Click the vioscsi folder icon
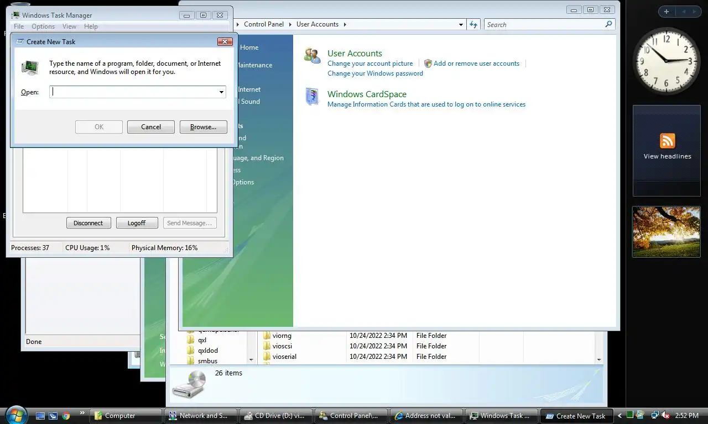Image resolution: width=708 pixels, height=424 pixels. (x=267, y=346)
